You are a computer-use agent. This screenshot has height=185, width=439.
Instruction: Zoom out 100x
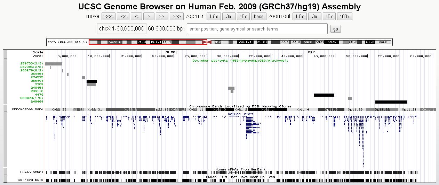[x=344, y=16]
